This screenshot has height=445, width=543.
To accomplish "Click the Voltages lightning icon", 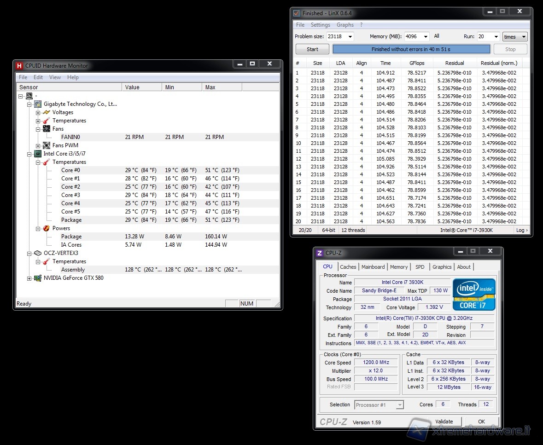I will coord(47,112).
